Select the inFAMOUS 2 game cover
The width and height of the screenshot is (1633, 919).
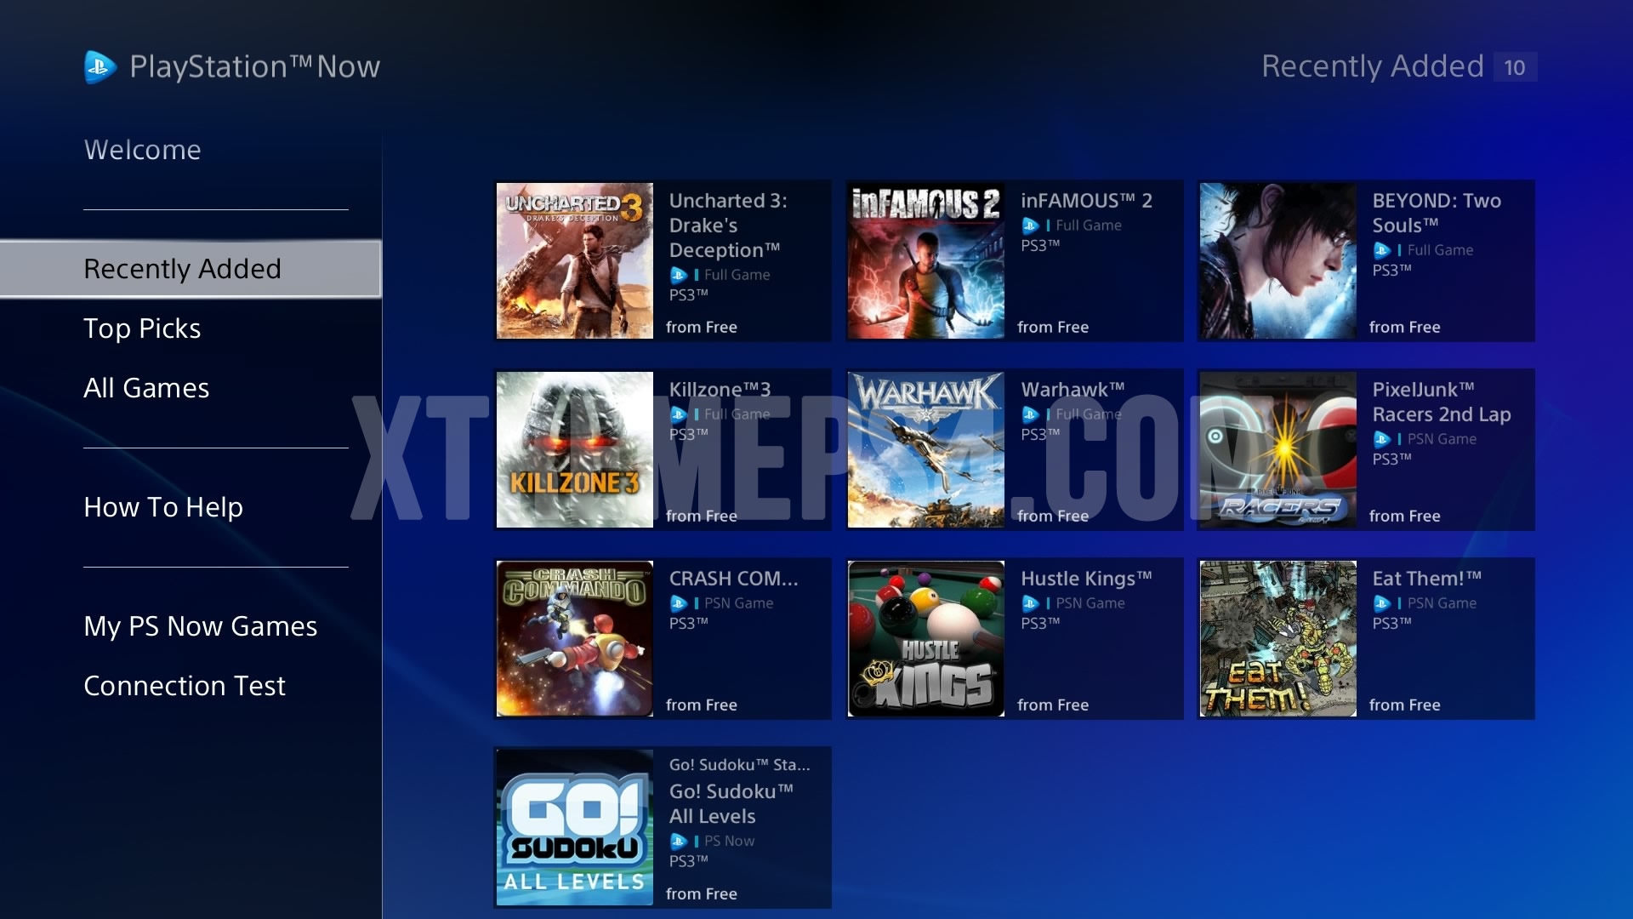tap(925, 260)
